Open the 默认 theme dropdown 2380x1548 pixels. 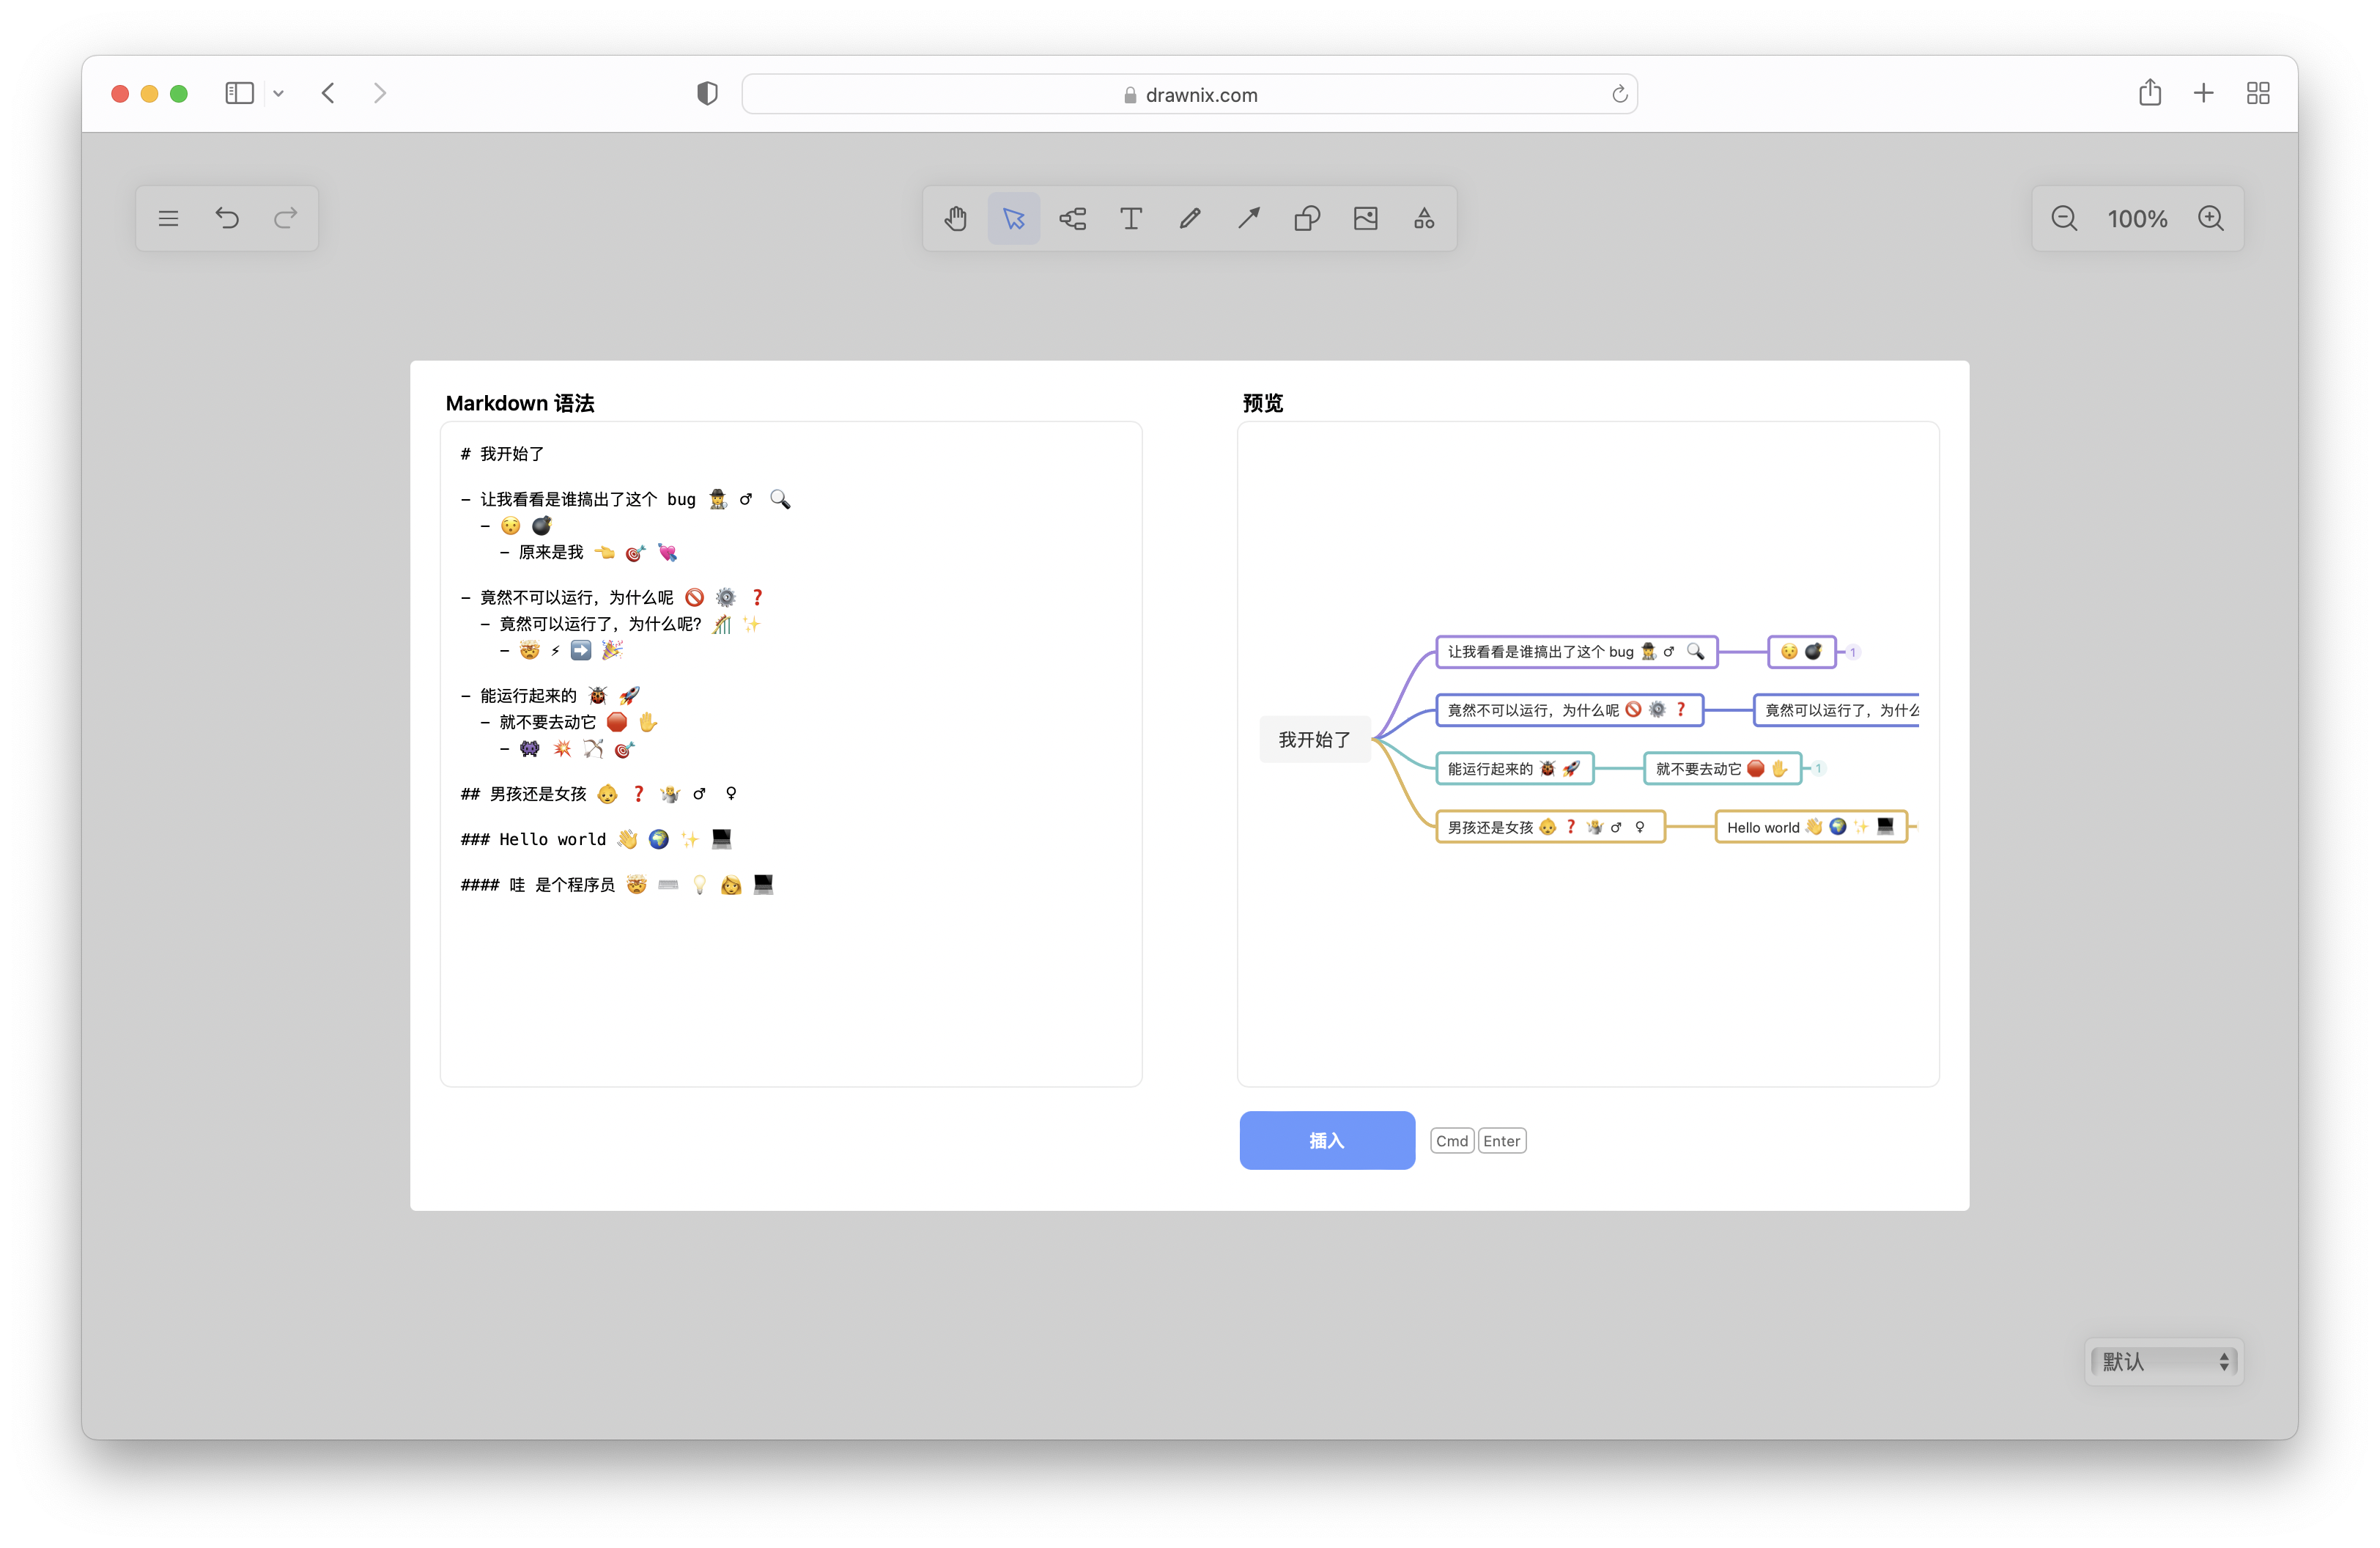click(x=2163, y=1361)
